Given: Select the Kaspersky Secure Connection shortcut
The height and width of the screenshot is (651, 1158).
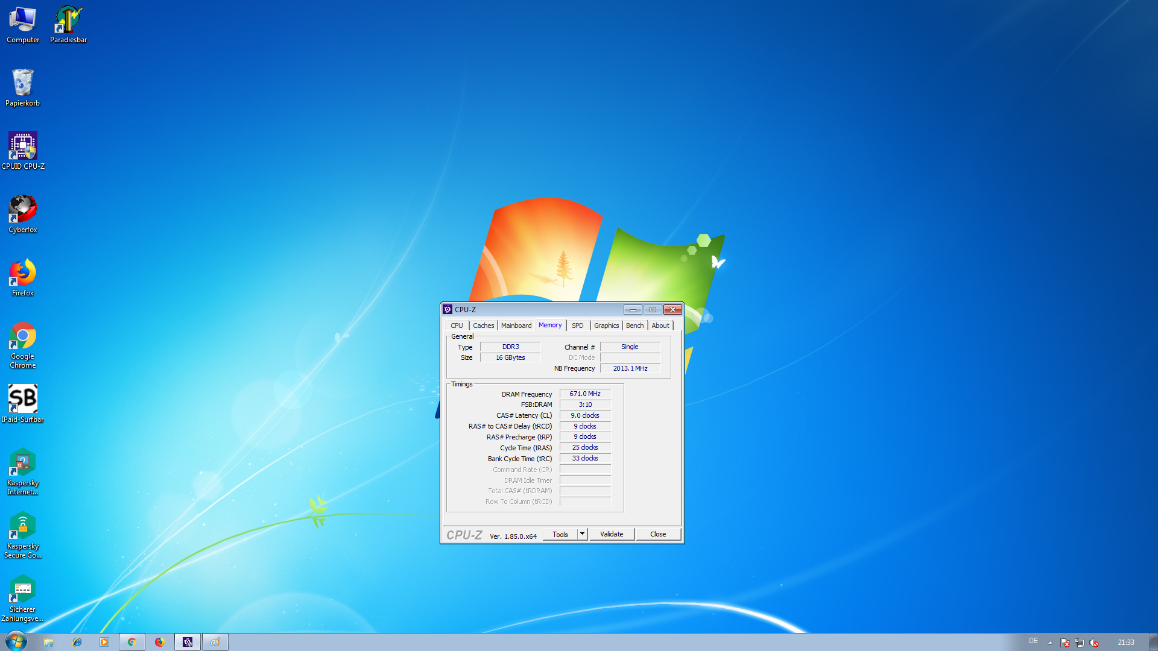Looking at the screenshot, I should [x=23, y=535].
